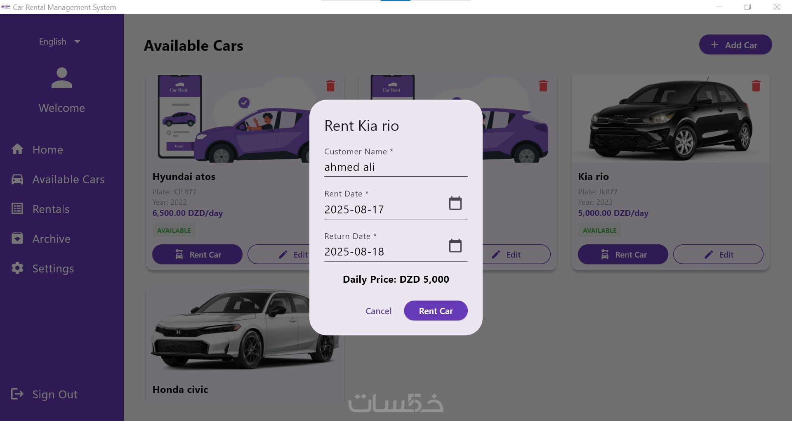This screenshot has height=421, width=792.
Task: Click Rent Car on Hyundai atos card
Action: (197, 255)
